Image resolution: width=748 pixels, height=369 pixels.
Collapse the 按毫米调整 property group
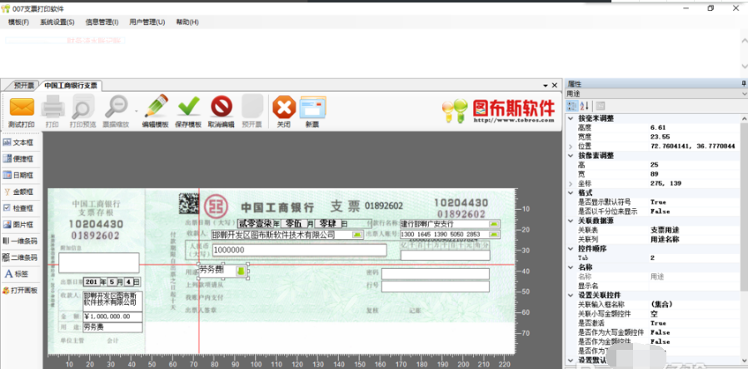[x=571, y=117]
